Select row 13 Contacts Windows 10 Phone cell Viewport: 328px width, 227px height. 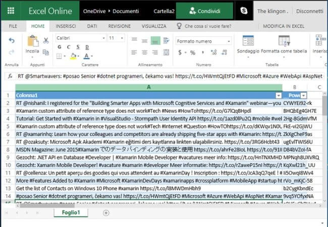[149, 188]
